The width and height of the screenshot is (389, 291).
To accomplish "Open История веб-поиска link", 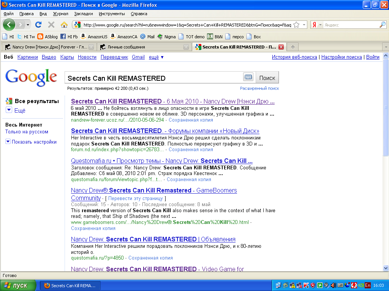I will [x=294, y=57].
